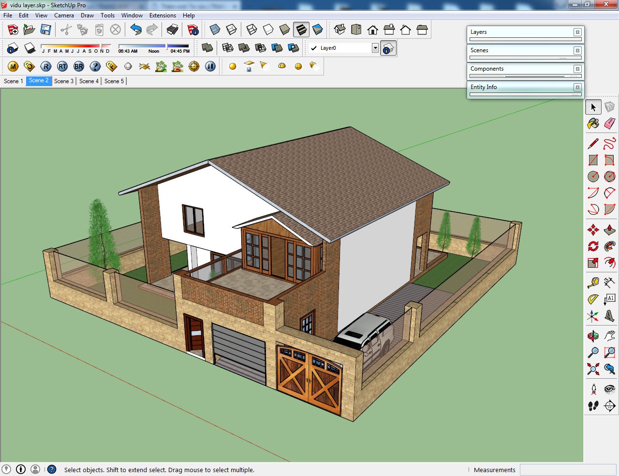This screenshot has height=476, width=619.
Task: Toggle the Layer Manager details button
Action: click(388, 48)
